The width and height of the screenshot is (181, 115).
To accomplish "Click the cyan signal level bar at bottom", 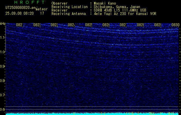I will coord(92,114).
